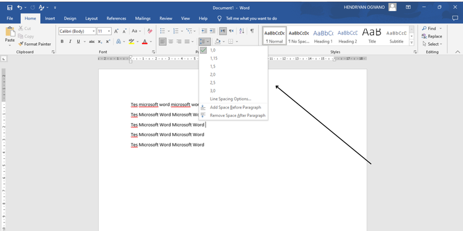Expand the Borders dropdown arrow

tap(237, 41)
